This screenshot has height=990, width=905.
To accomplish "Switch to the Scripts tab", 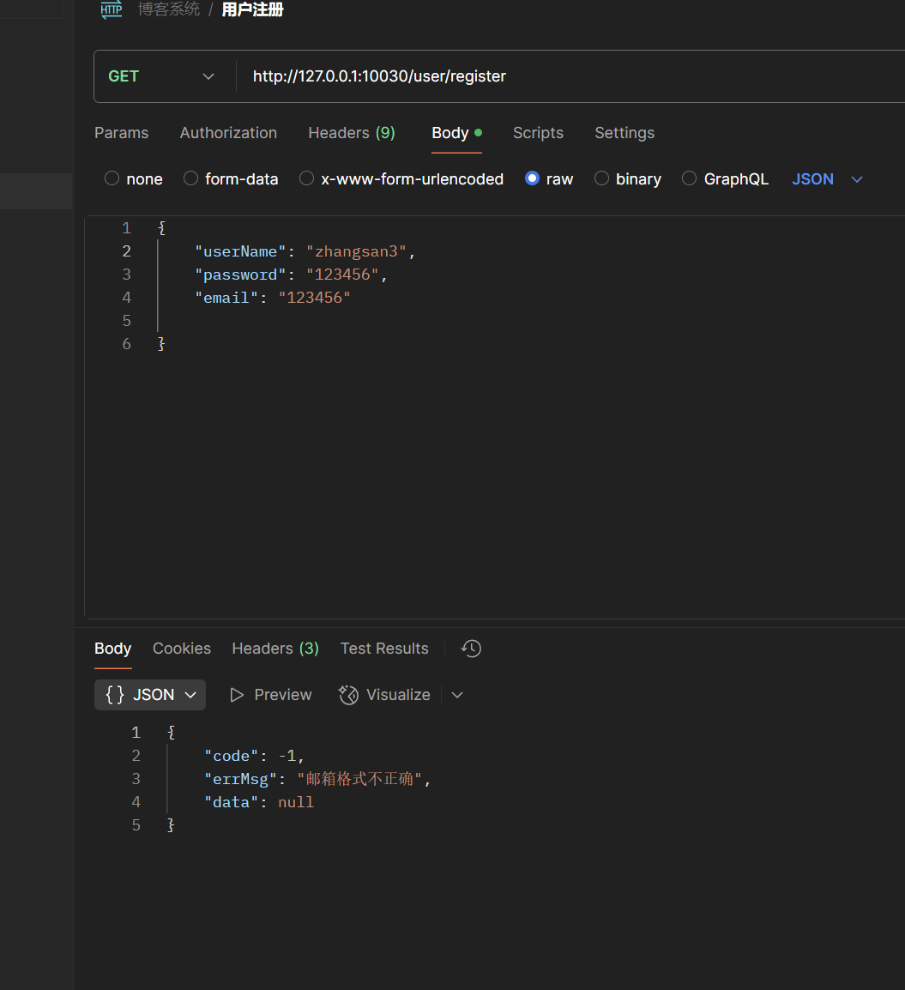I will [538, 133].
